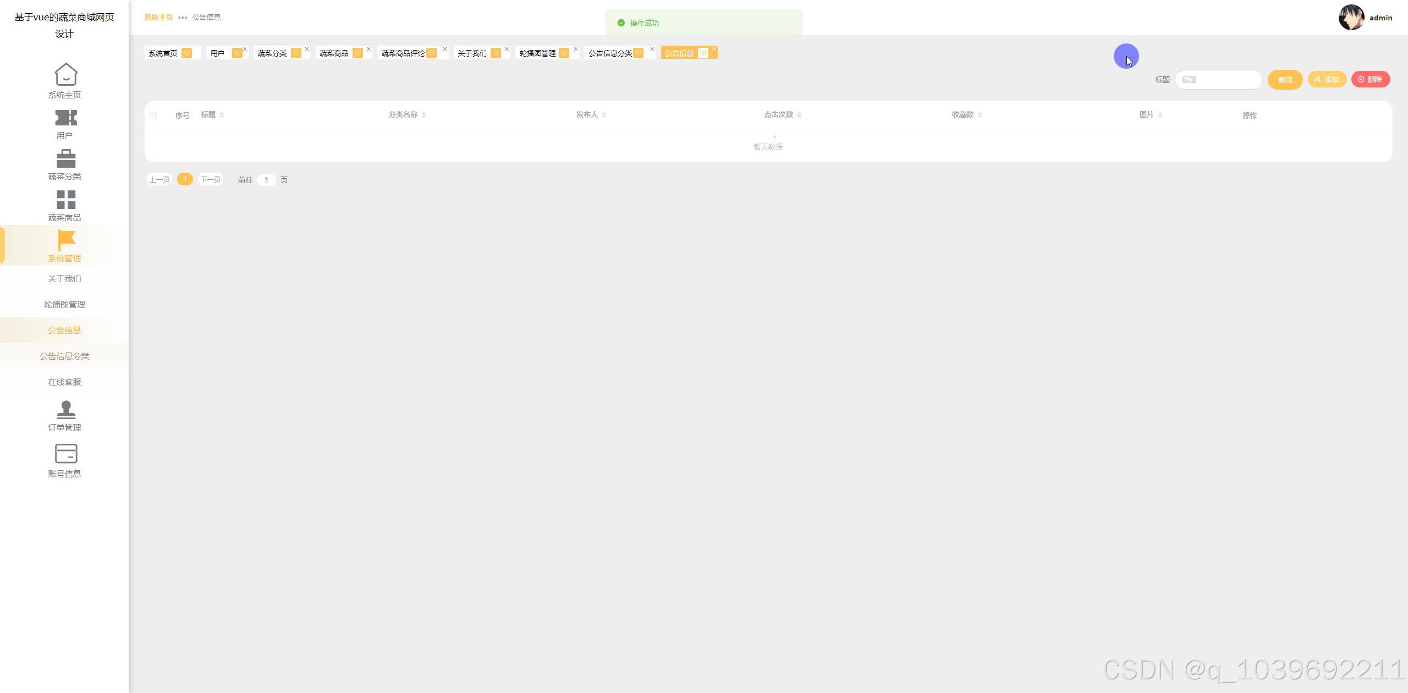1408x693 pixels.
Task: Sort by 点击次数 column arrows
Action: point(799,115)
